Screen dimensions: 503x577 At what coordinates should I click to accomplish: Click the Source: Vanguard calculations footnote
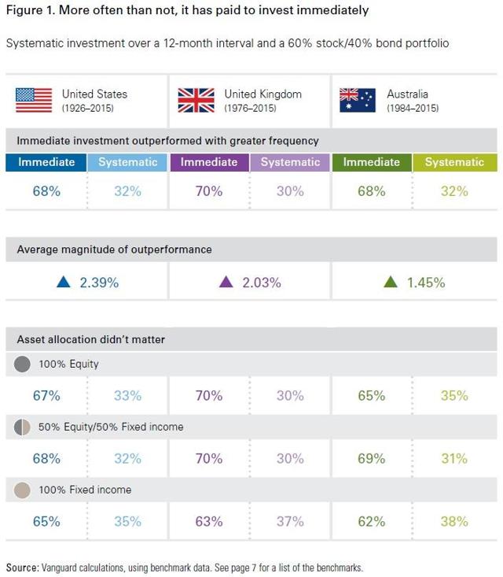coord(185,567)
